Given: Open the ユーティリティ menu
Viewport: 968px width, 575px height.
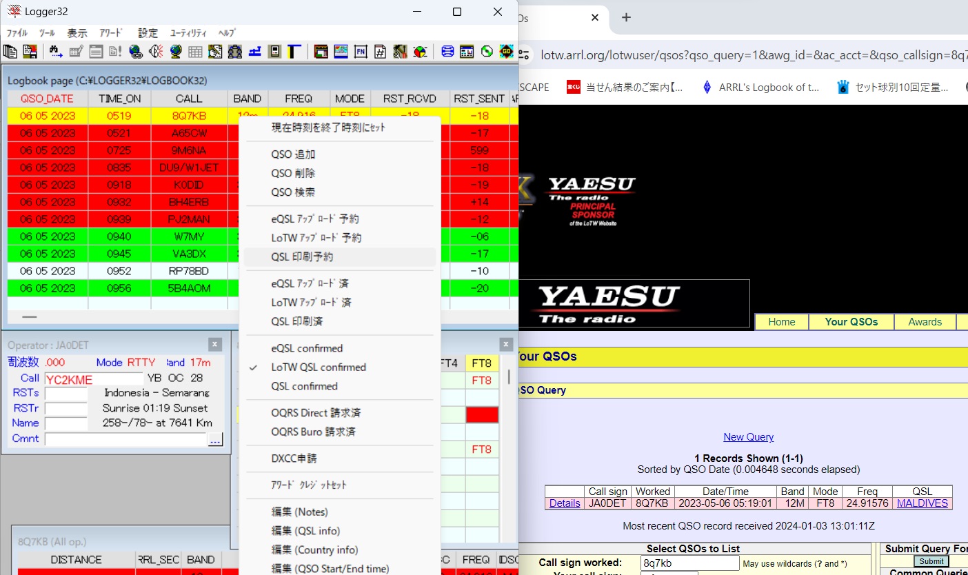Looking at the screenshot, I should pyautogui.click(x=188, y=32).
